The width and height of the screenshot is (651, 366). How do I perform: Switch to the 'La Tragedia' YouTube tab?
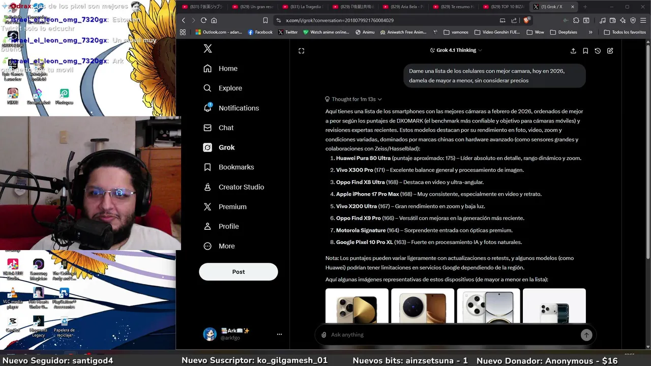click(x=304, y=7)
